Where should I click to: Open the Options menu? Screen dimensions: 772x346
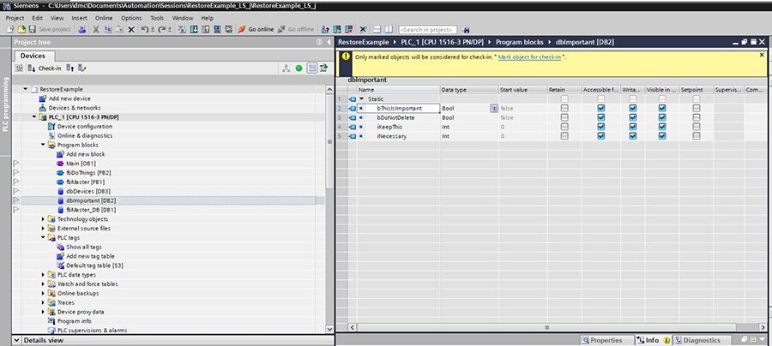(131, 18)
